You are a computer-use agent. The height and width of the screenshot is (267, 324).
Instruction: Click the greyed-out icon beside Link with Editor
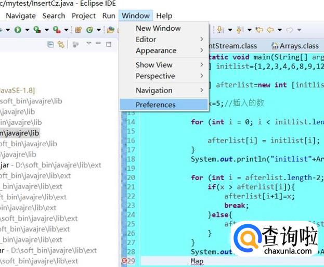point(75,44)
